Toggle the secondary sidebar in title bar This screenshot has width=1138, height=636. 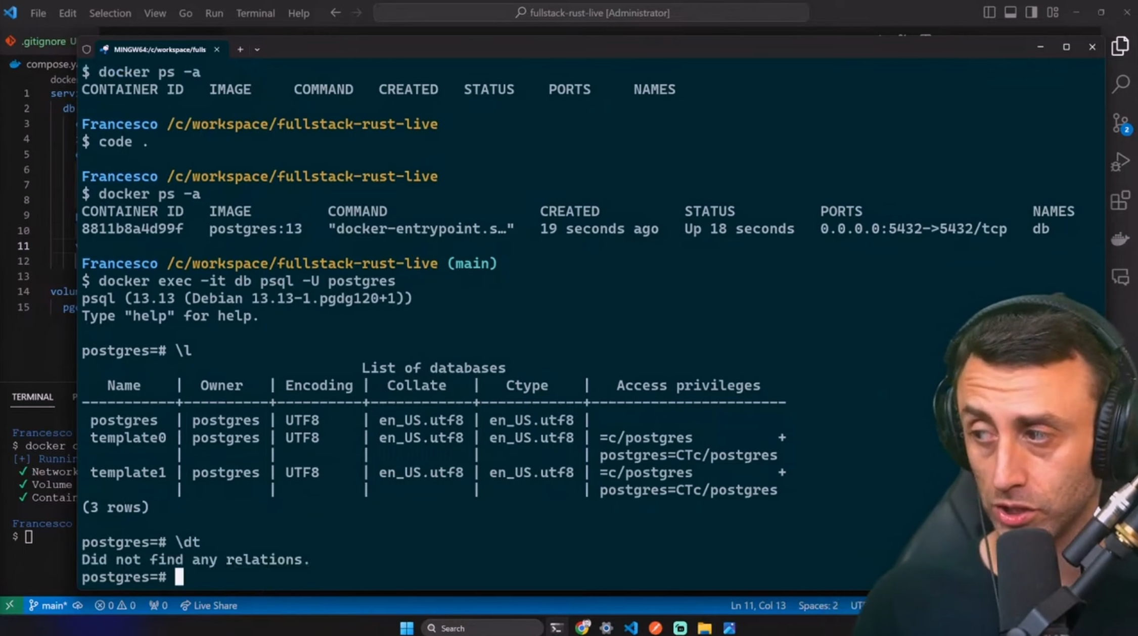[x=1031, y=12]
